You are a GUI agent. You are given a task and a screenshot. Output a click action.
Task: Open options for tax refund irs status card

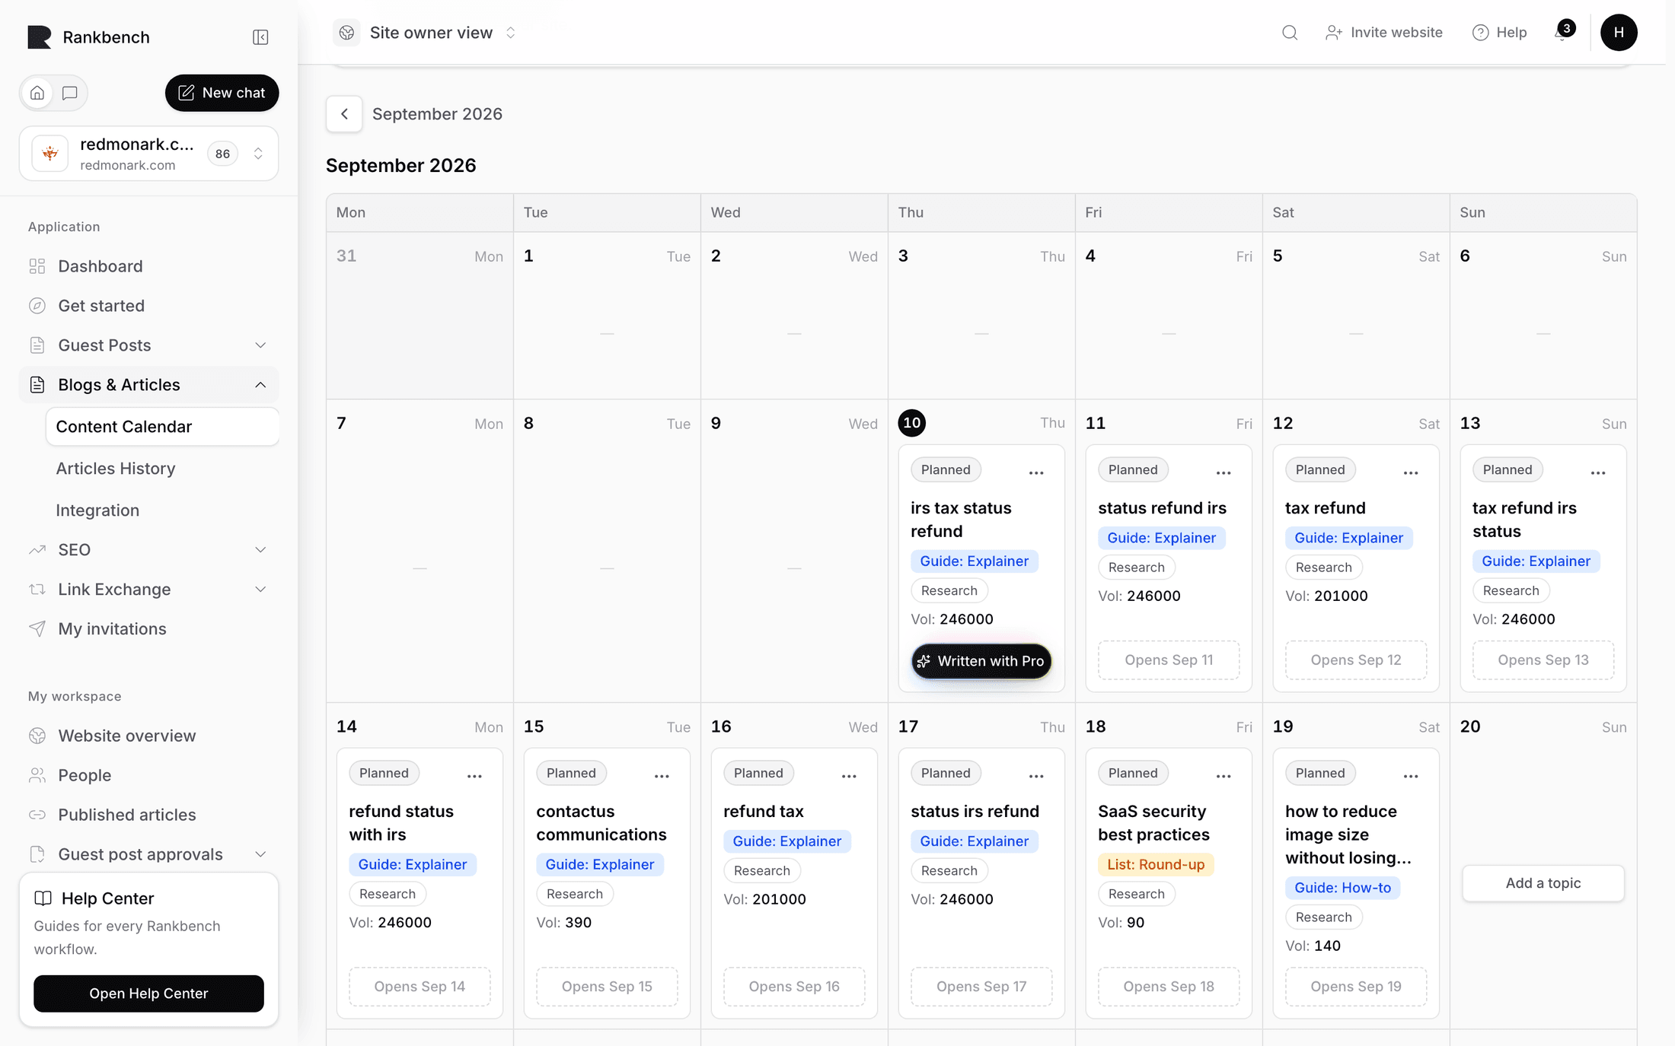click(x=1598, y=472)
